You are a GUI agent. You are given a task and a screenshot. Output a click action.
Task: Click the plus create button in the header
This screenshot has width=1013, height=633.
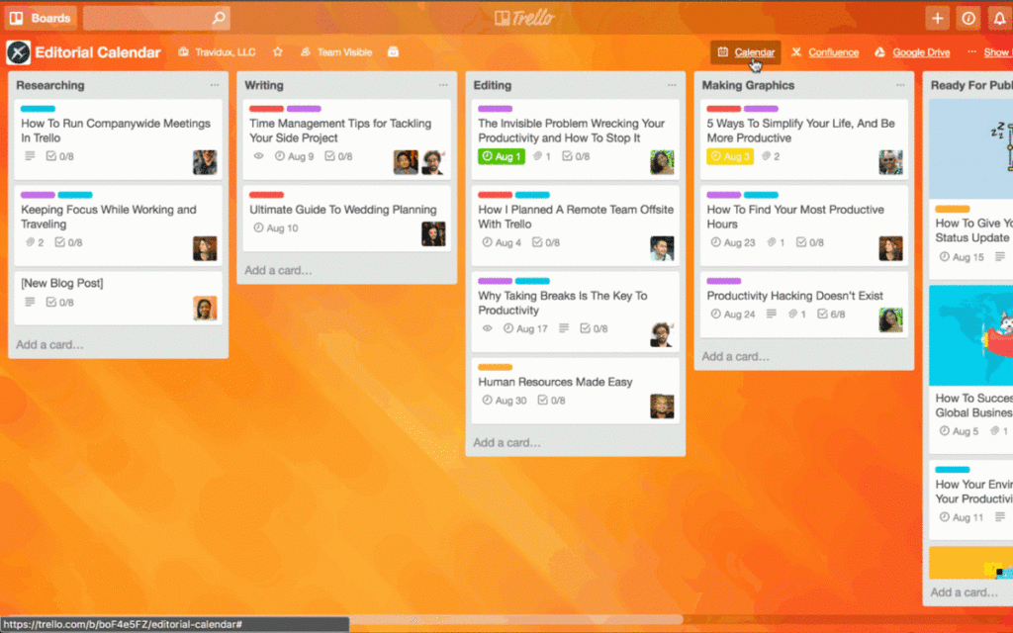tap(938, 18)
